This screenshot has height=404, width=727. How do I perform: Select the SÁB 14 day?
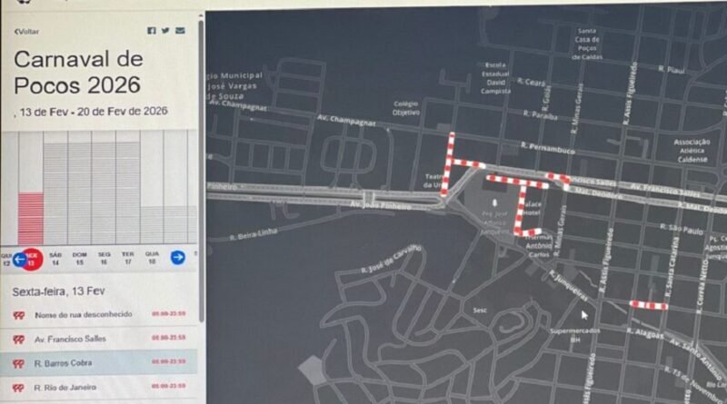coord(55,259)
